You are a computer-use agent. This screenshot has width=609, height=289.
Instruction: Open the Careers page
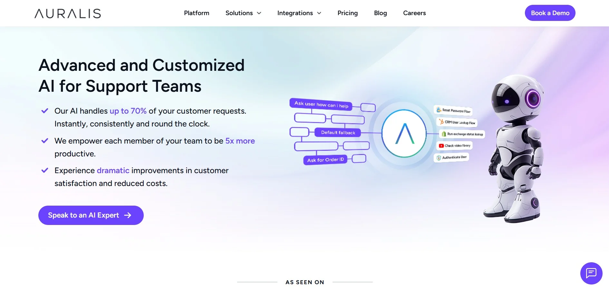414,13
